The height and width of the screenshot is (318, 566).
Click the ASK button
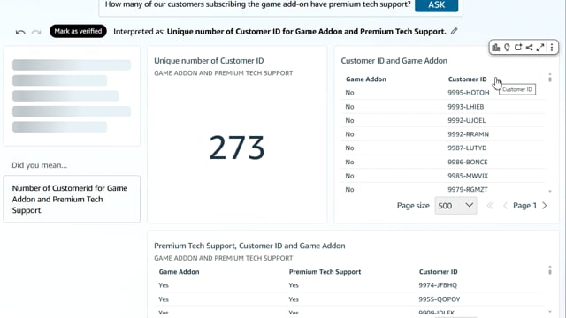coord(436,5)
